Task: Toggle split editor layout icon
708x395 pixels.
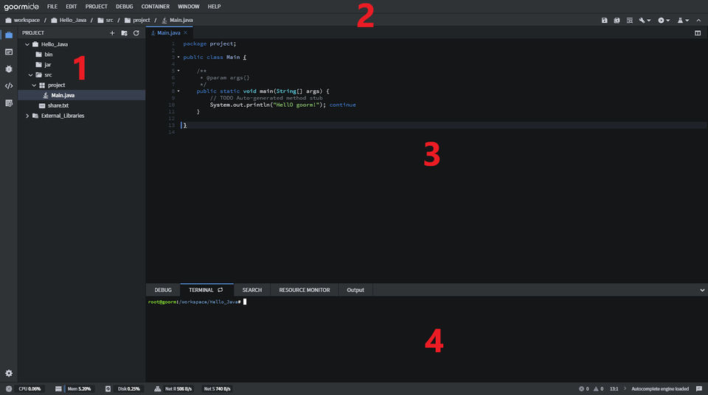Action: tap(698, 33)
